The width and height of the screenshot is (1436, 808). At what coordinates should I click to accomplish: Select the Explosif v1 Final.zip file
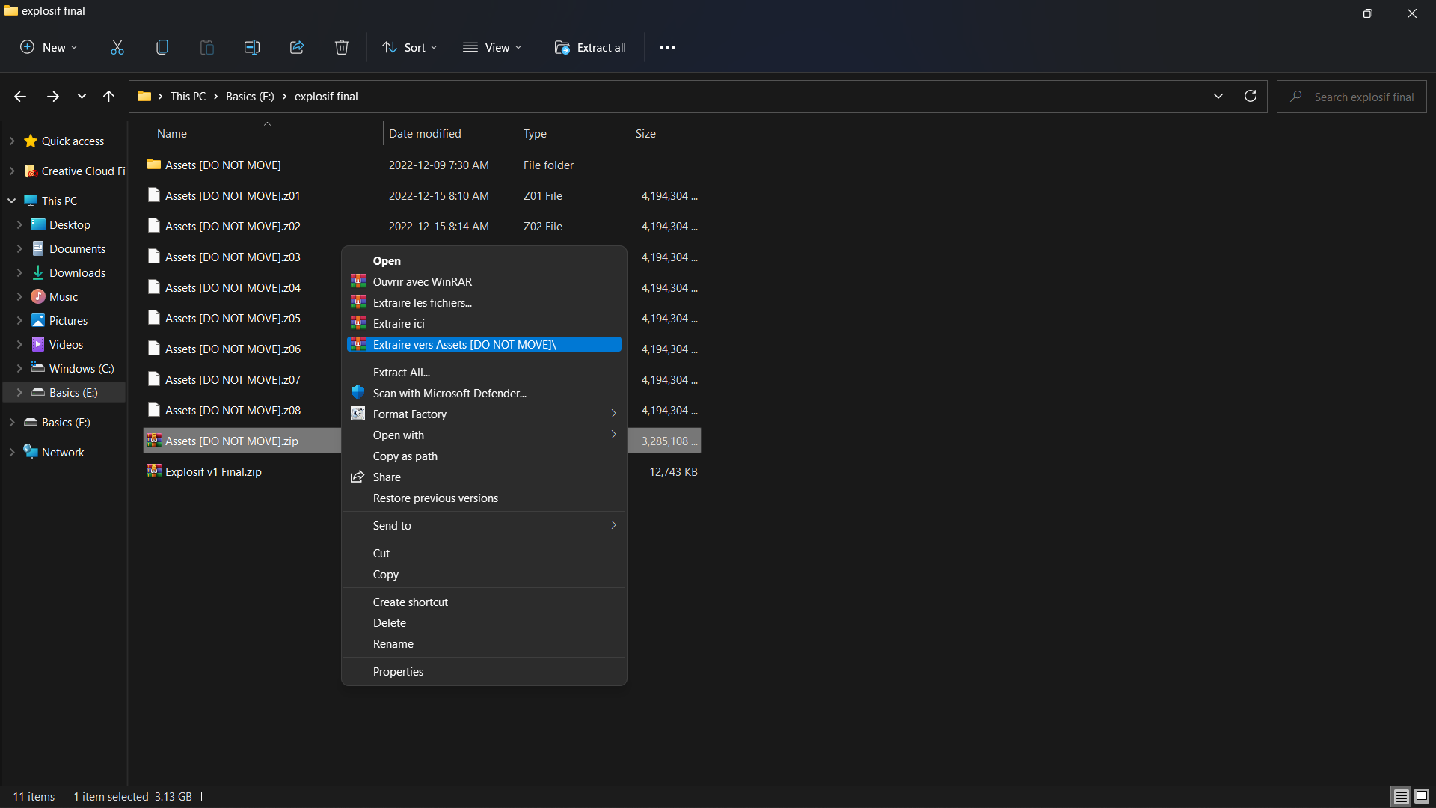(x=213, y=471)
